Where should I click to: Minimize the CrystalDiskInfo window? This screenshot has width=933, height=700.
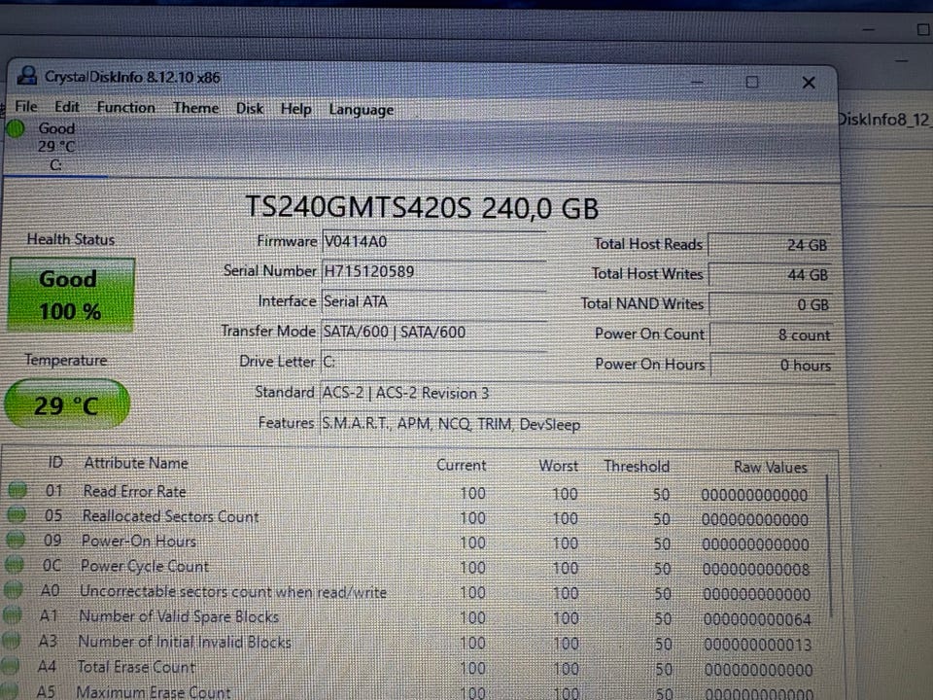[x=698, y=82]
